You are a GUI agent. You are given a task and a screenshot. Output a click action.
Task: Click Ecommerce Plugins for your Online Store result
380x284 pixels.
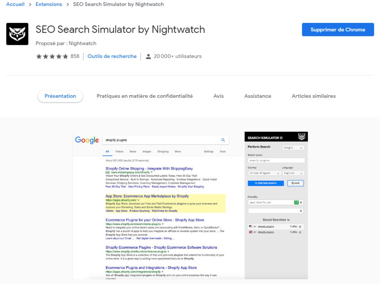click(x=155, y=220)
